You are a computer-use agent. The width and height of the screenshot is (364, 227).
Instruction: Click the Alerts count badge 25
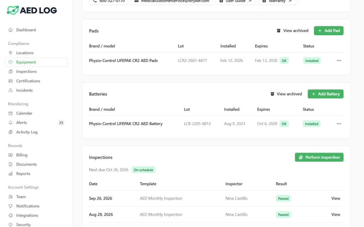click(x=61, y=123)
